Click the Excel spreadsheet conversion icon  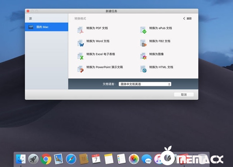(x=81, y=56)
